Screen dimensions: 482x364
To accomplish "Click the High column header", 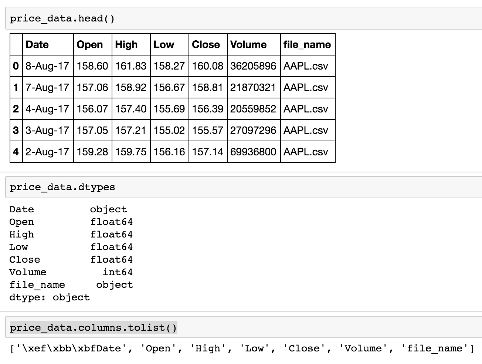I will tap(126, 45).
